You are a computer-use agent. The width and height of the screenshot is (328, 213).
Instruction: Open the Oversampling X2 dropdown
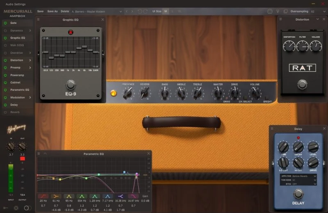tap(318, 11)
